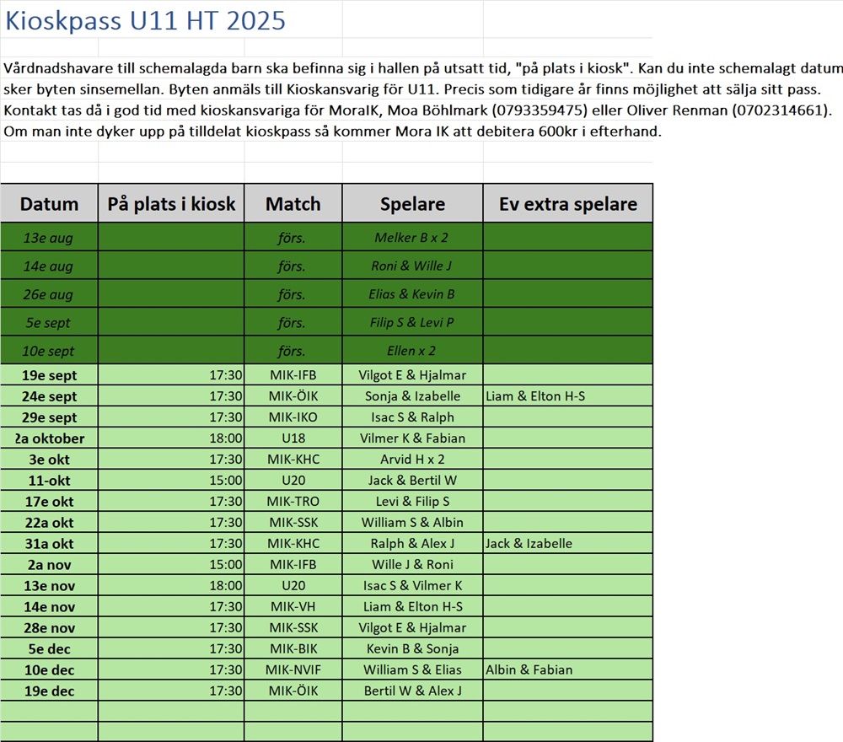Select the "13e aug" date cell

(49, 238)
